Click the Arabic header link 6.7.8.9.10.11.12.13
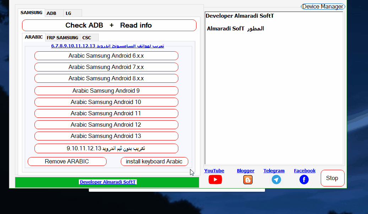368x214 pixels. click(x=108, y=46)
